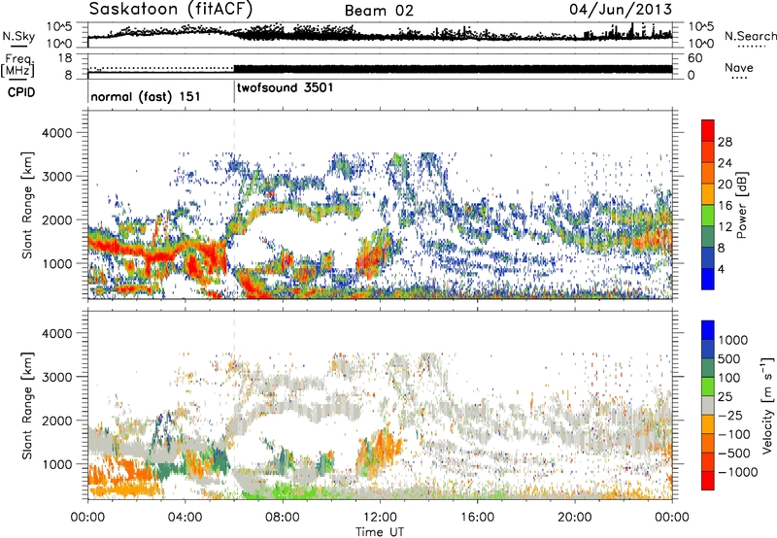The height and width of the screenshot is (538, 777).
Task: Click the 3000 tick on velocity panel axis
Action: (x=56, y=377)
